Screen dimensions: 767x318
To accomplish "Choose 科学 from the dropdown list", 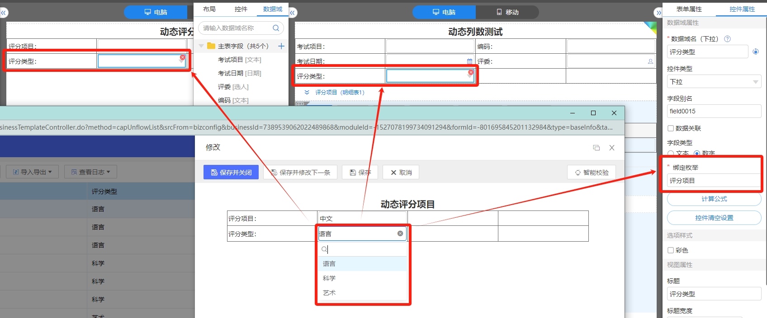I will pos(329,278).
